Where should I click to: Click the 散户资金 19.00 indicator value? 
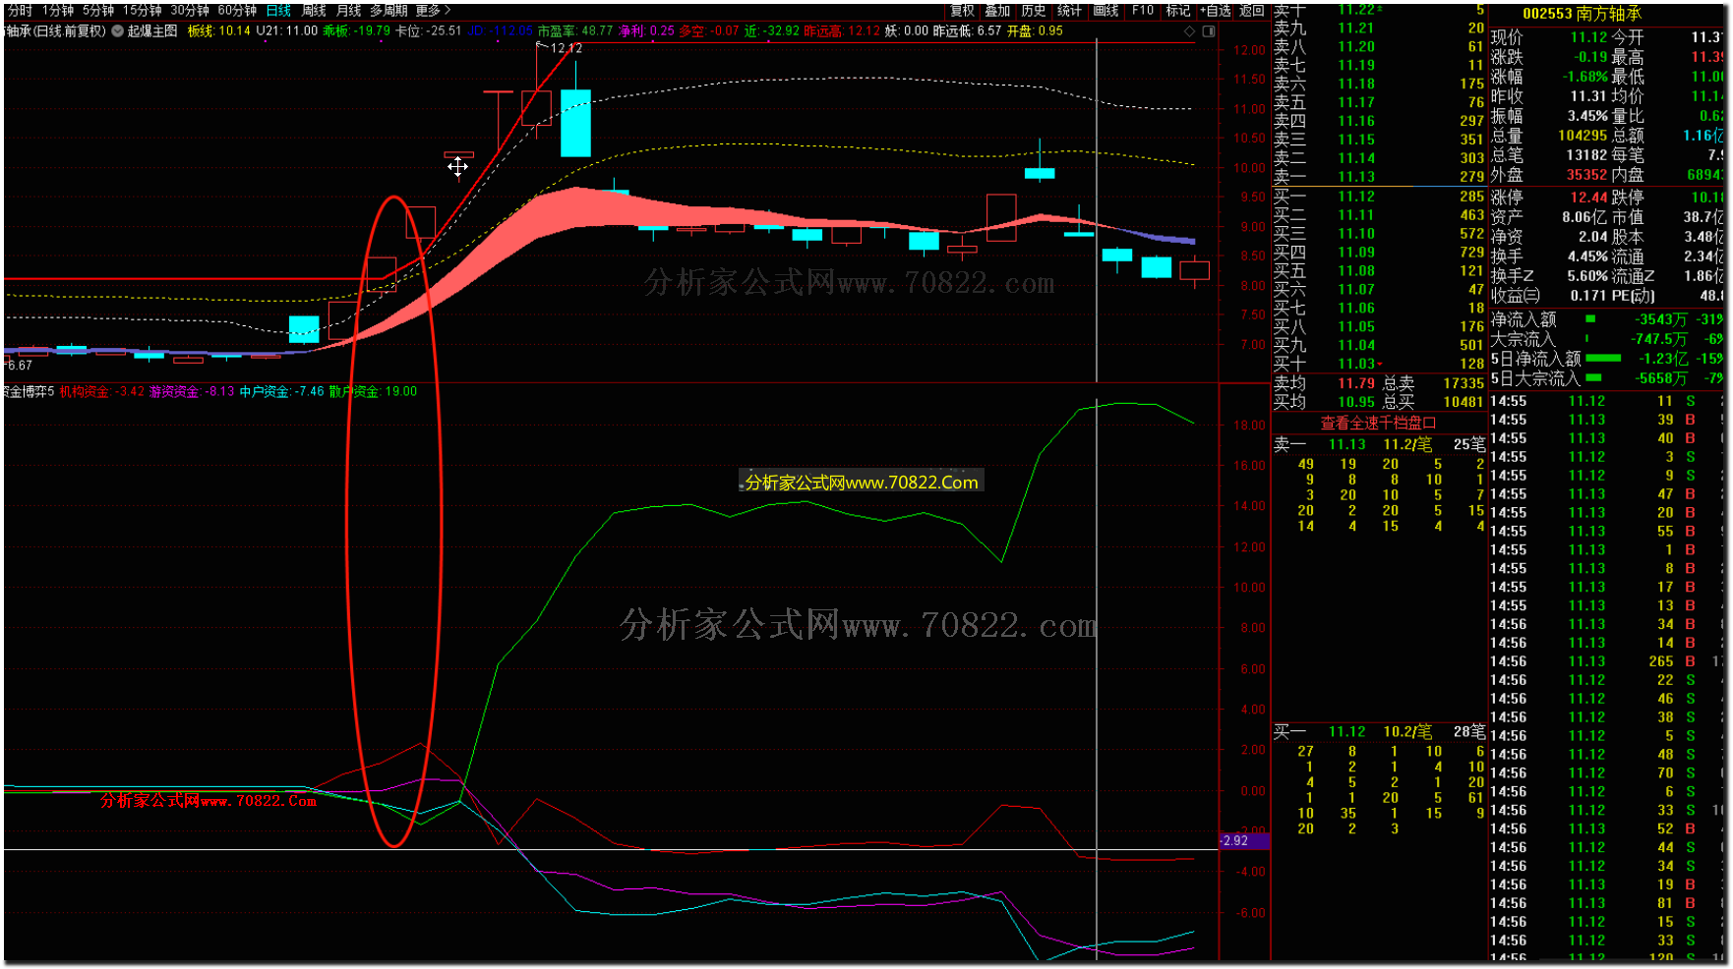[x=373, y=391]
